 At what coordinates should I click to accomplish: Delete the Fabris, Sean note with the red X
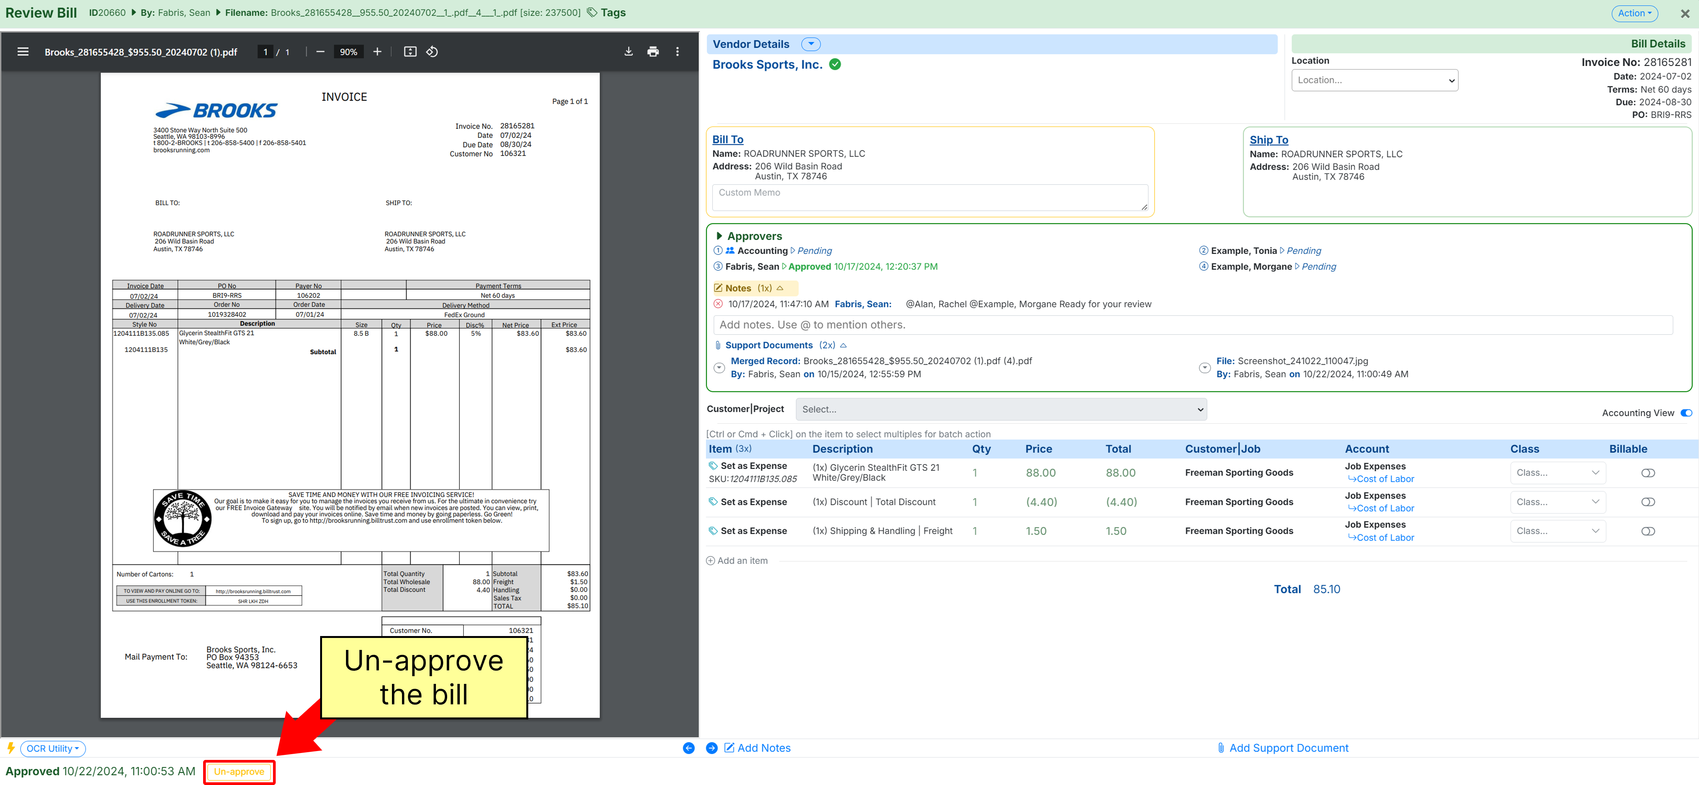(718, 304)
